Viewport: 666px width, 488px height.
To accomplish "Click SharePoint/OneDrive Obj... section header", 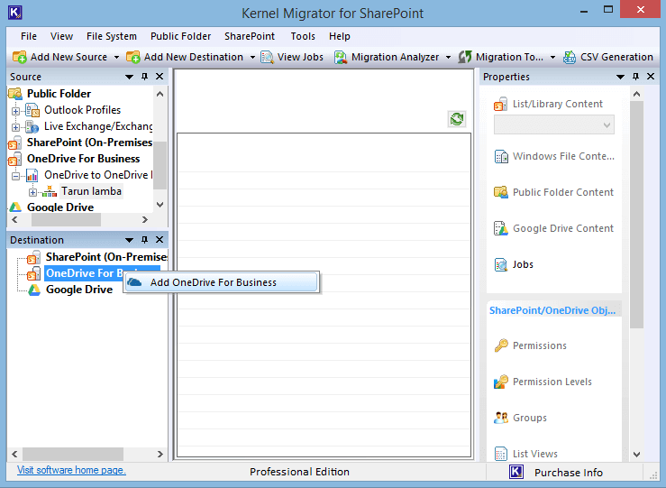I will pos(552,310).
